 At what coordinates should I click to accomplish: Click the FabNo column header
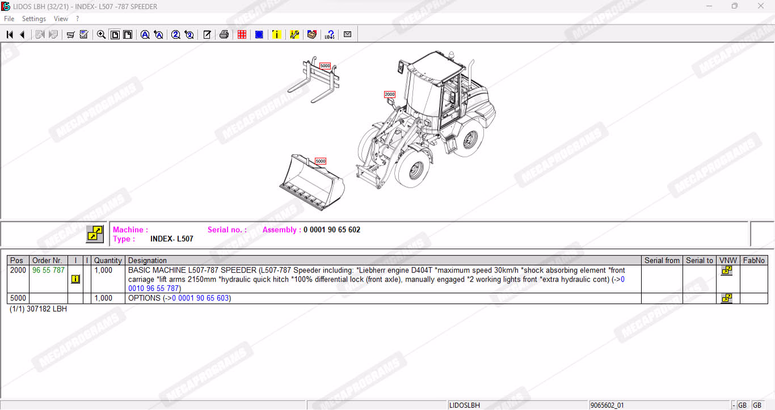754,260
